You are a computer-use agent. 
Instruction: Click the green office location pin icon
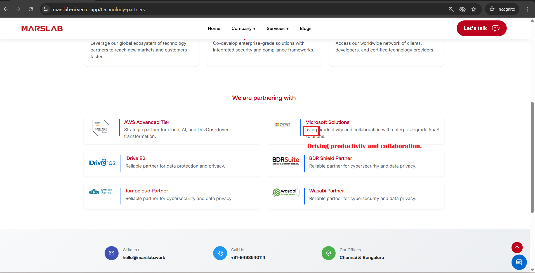pyautogui.click(x=328, y=253)
